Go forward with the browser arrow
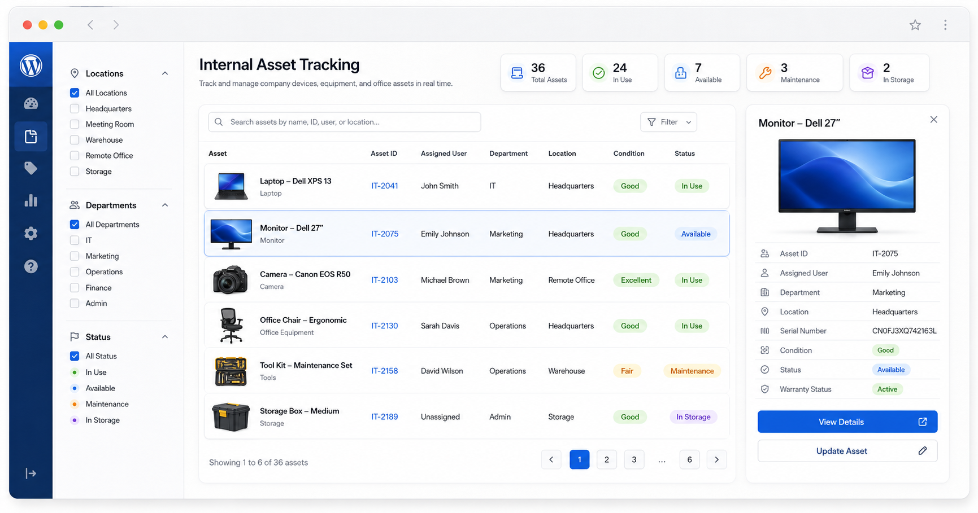This screenshot has height=513, width=978. [116, 25]
